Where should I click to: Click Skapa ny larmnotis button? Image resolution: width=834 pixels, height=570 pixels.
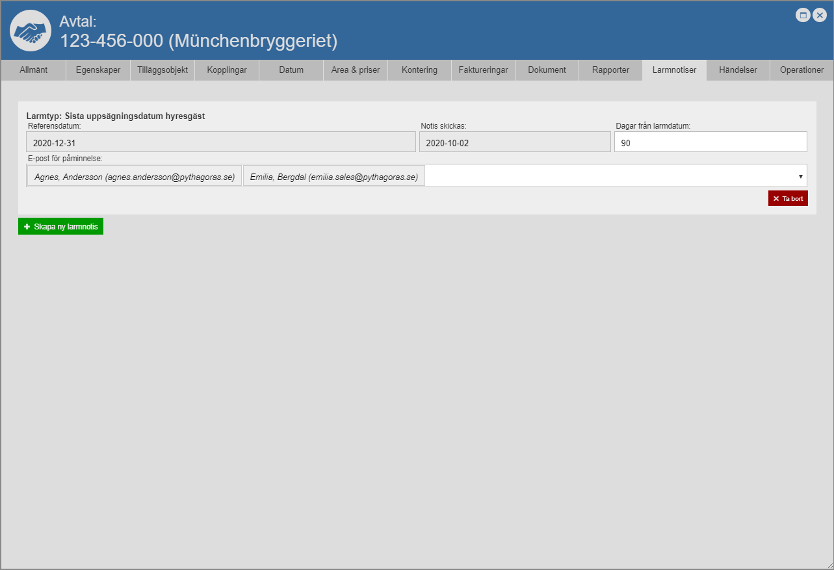(x=60, y=226)
